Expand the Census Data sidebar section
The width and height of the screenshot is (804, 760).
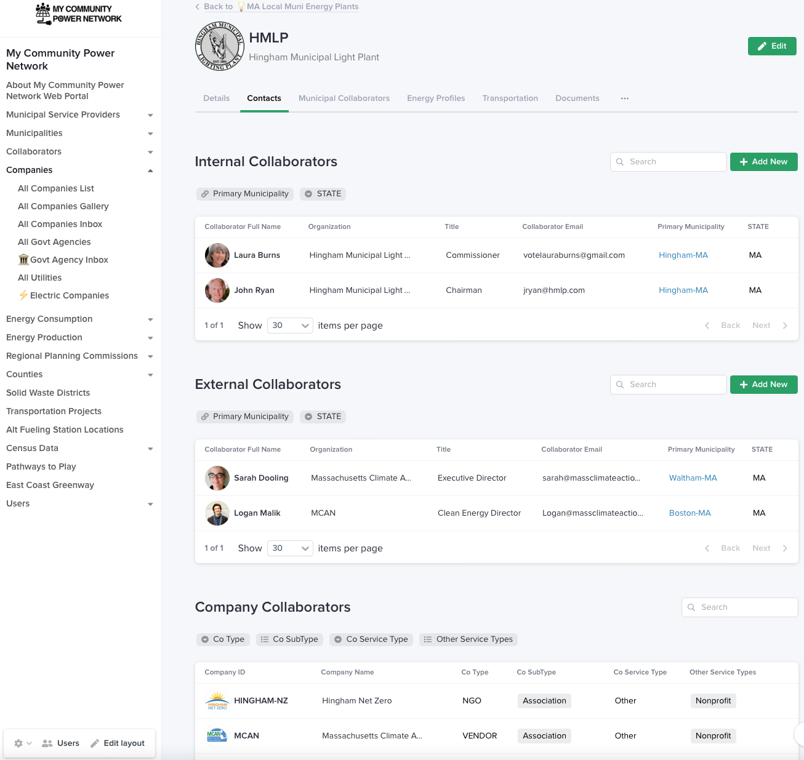(150, 449)
